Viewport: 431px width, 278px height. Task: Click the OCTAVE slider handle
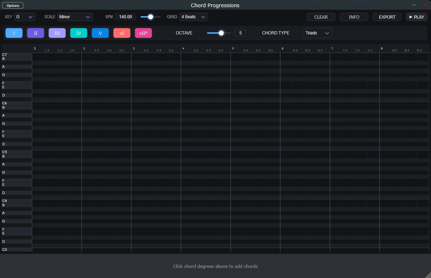pyautogui.click(x=221, y=33)
